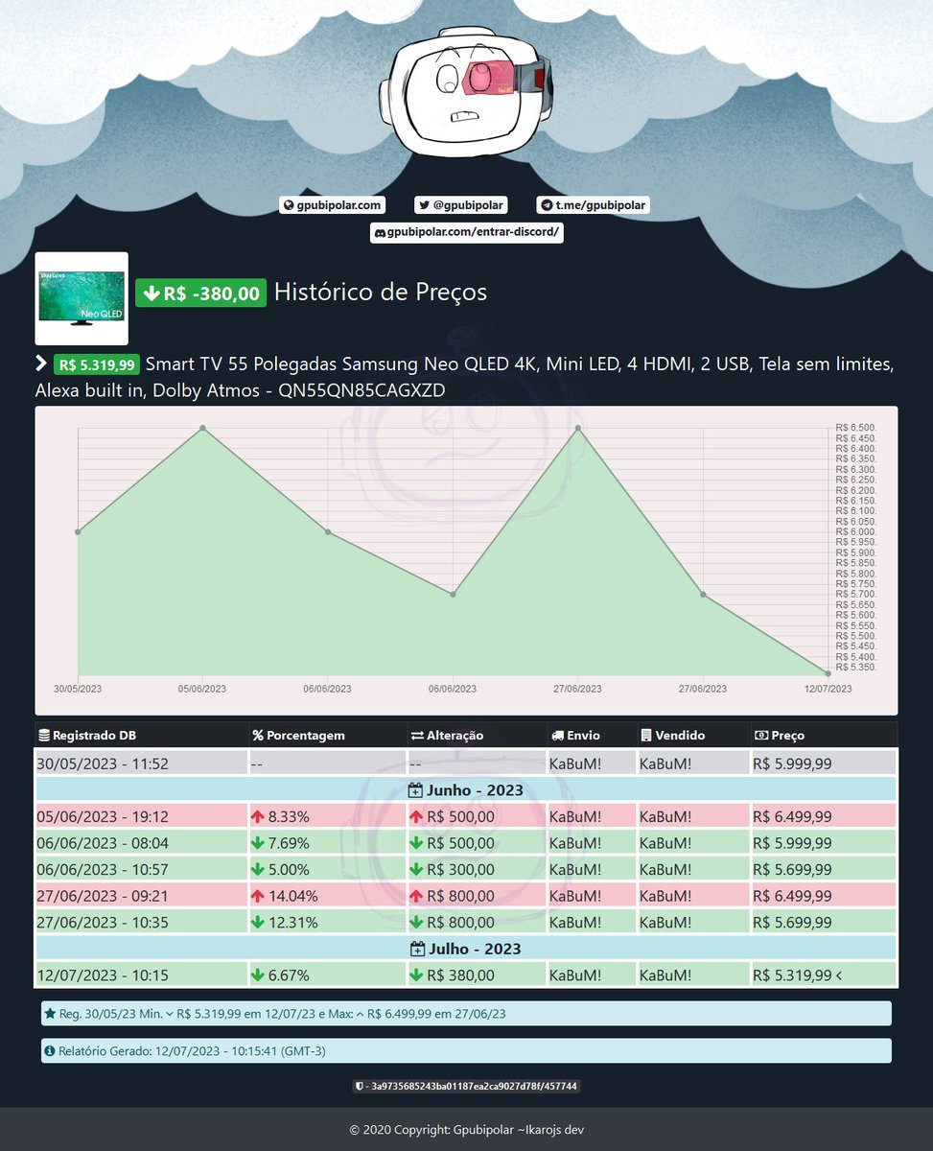933x1151 pixels.
Task: Click the 27/06/2023 - 10:35 date cell
Action: point(141,923)
